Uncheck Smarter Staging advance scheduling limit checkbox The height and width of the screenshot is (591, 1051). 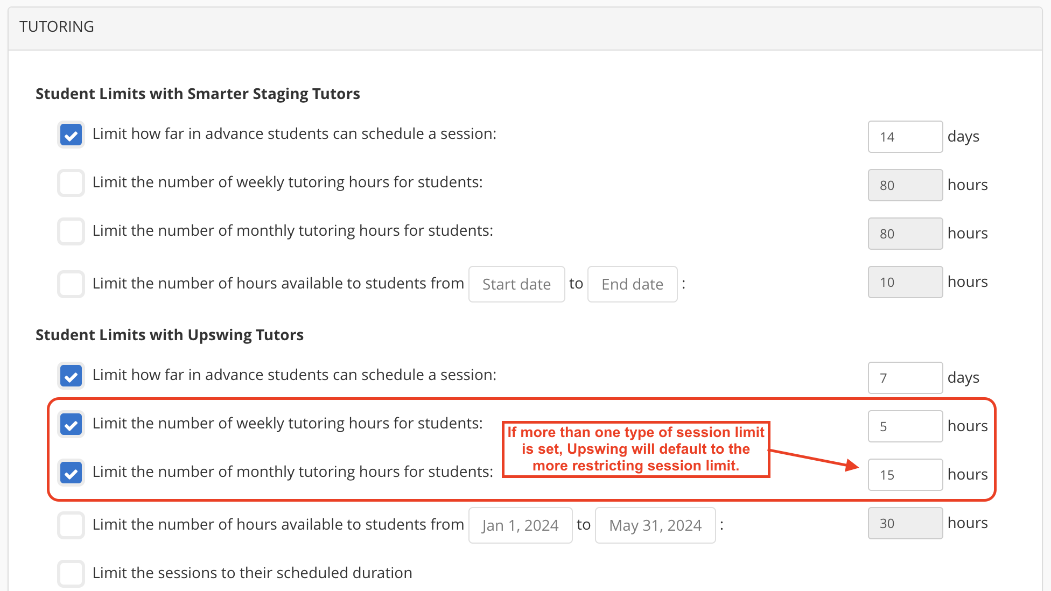coord(71,135)
